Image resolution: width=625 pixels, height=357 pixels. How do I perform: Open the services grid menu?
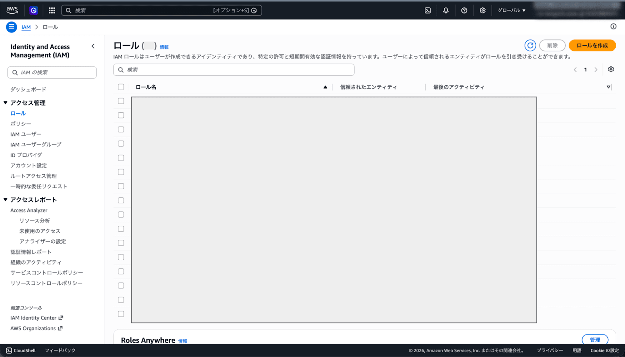tap(52, 10)
